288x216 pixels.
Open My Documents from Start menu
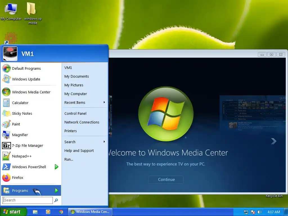tap(76, 76)
